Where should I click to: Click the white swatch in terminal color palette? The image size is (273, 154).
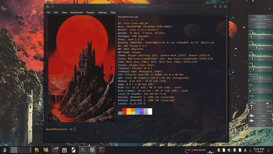(150, 112)
